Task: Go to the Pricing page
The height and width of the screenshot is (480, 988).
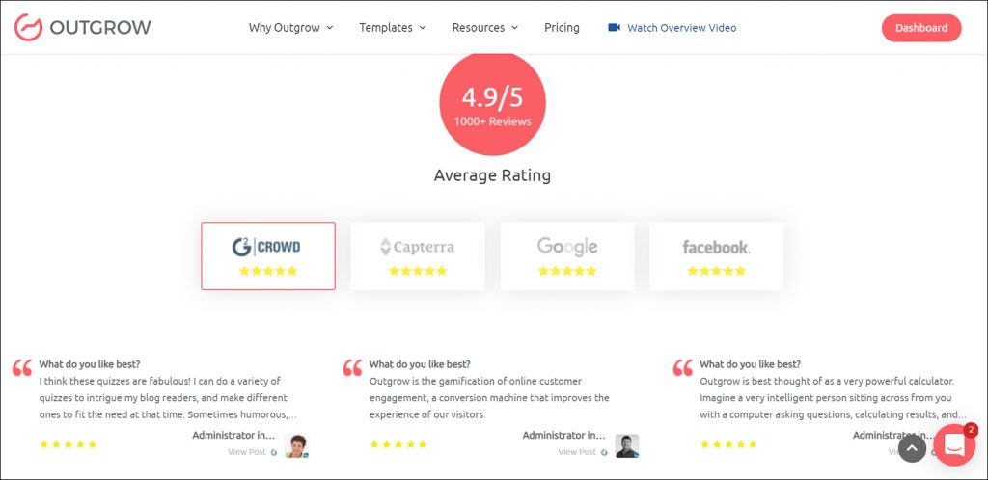Action: (562, 28)
